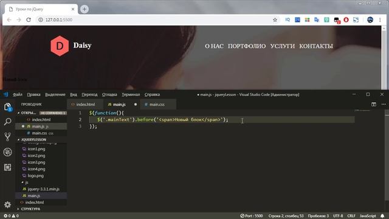Click Port : 5500 in status bar
This screenshot has height=219, width=389.
[251, 216]
